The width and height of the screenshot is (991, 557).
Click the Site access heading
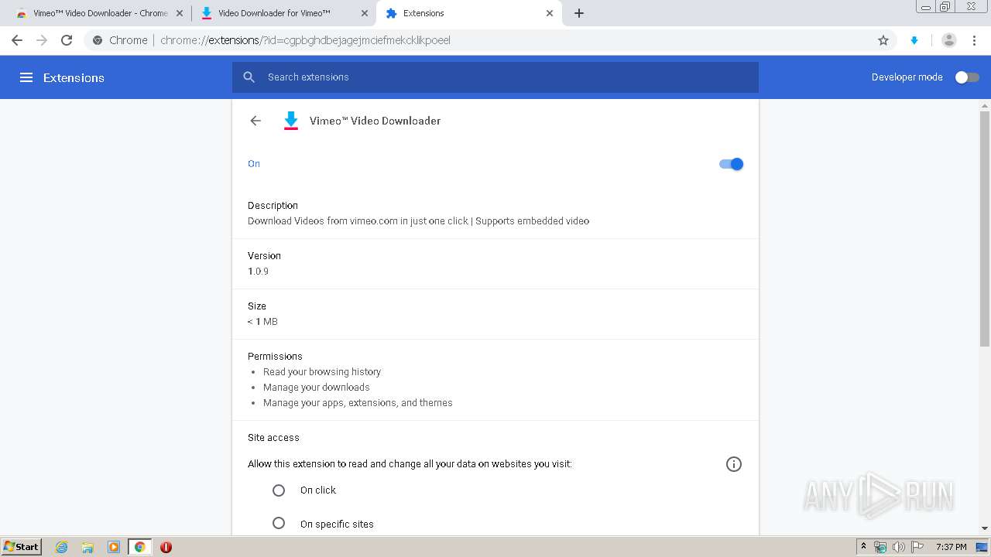click(x=273, y=438)
